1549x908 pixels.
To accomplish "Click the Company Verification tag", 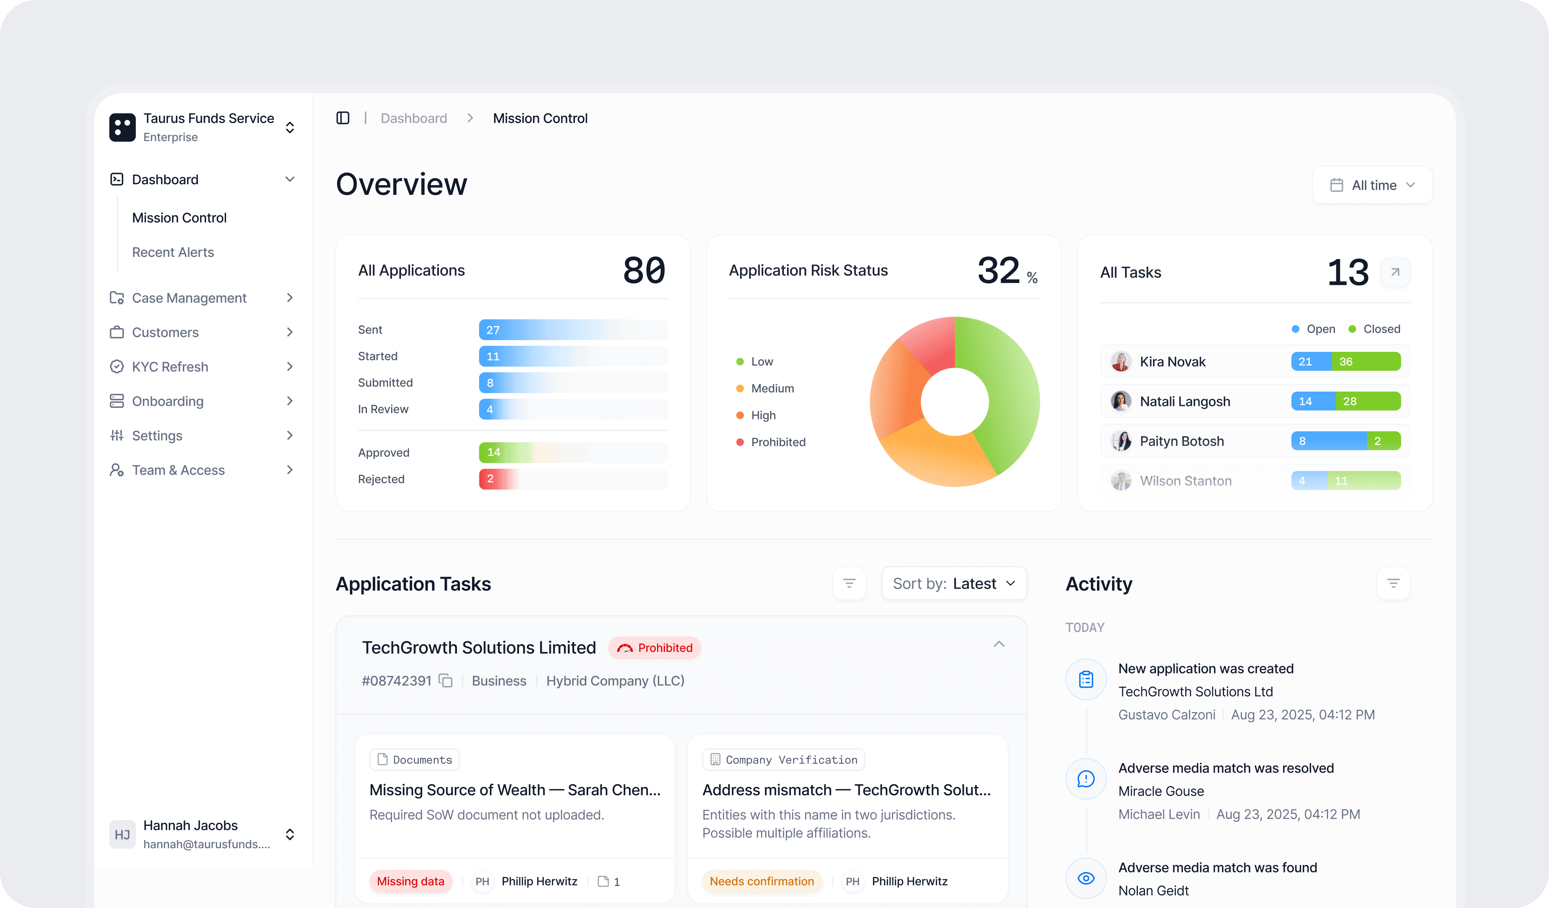I will [784, 760].
